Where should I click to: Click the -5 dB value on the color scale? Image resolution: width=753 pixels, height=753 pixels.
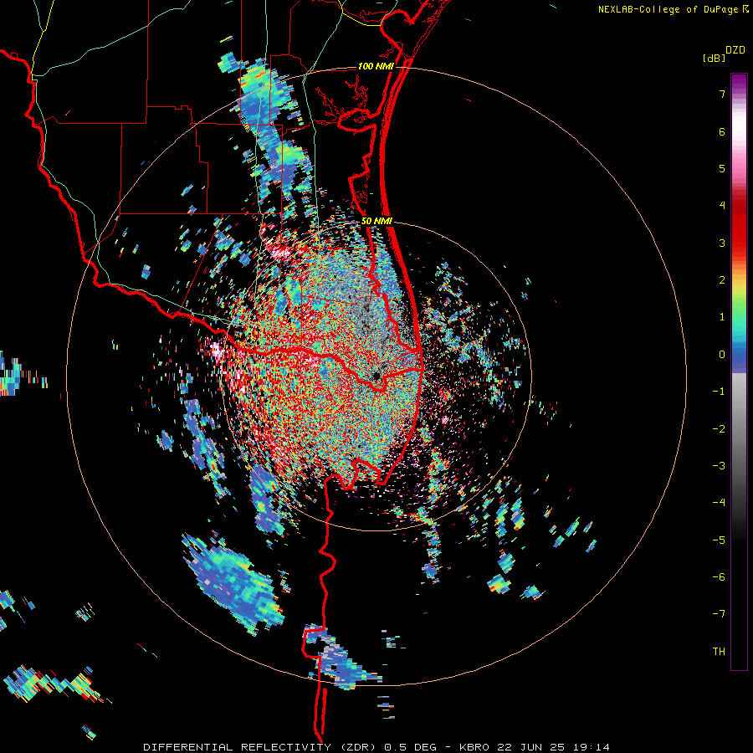[719, 540]
